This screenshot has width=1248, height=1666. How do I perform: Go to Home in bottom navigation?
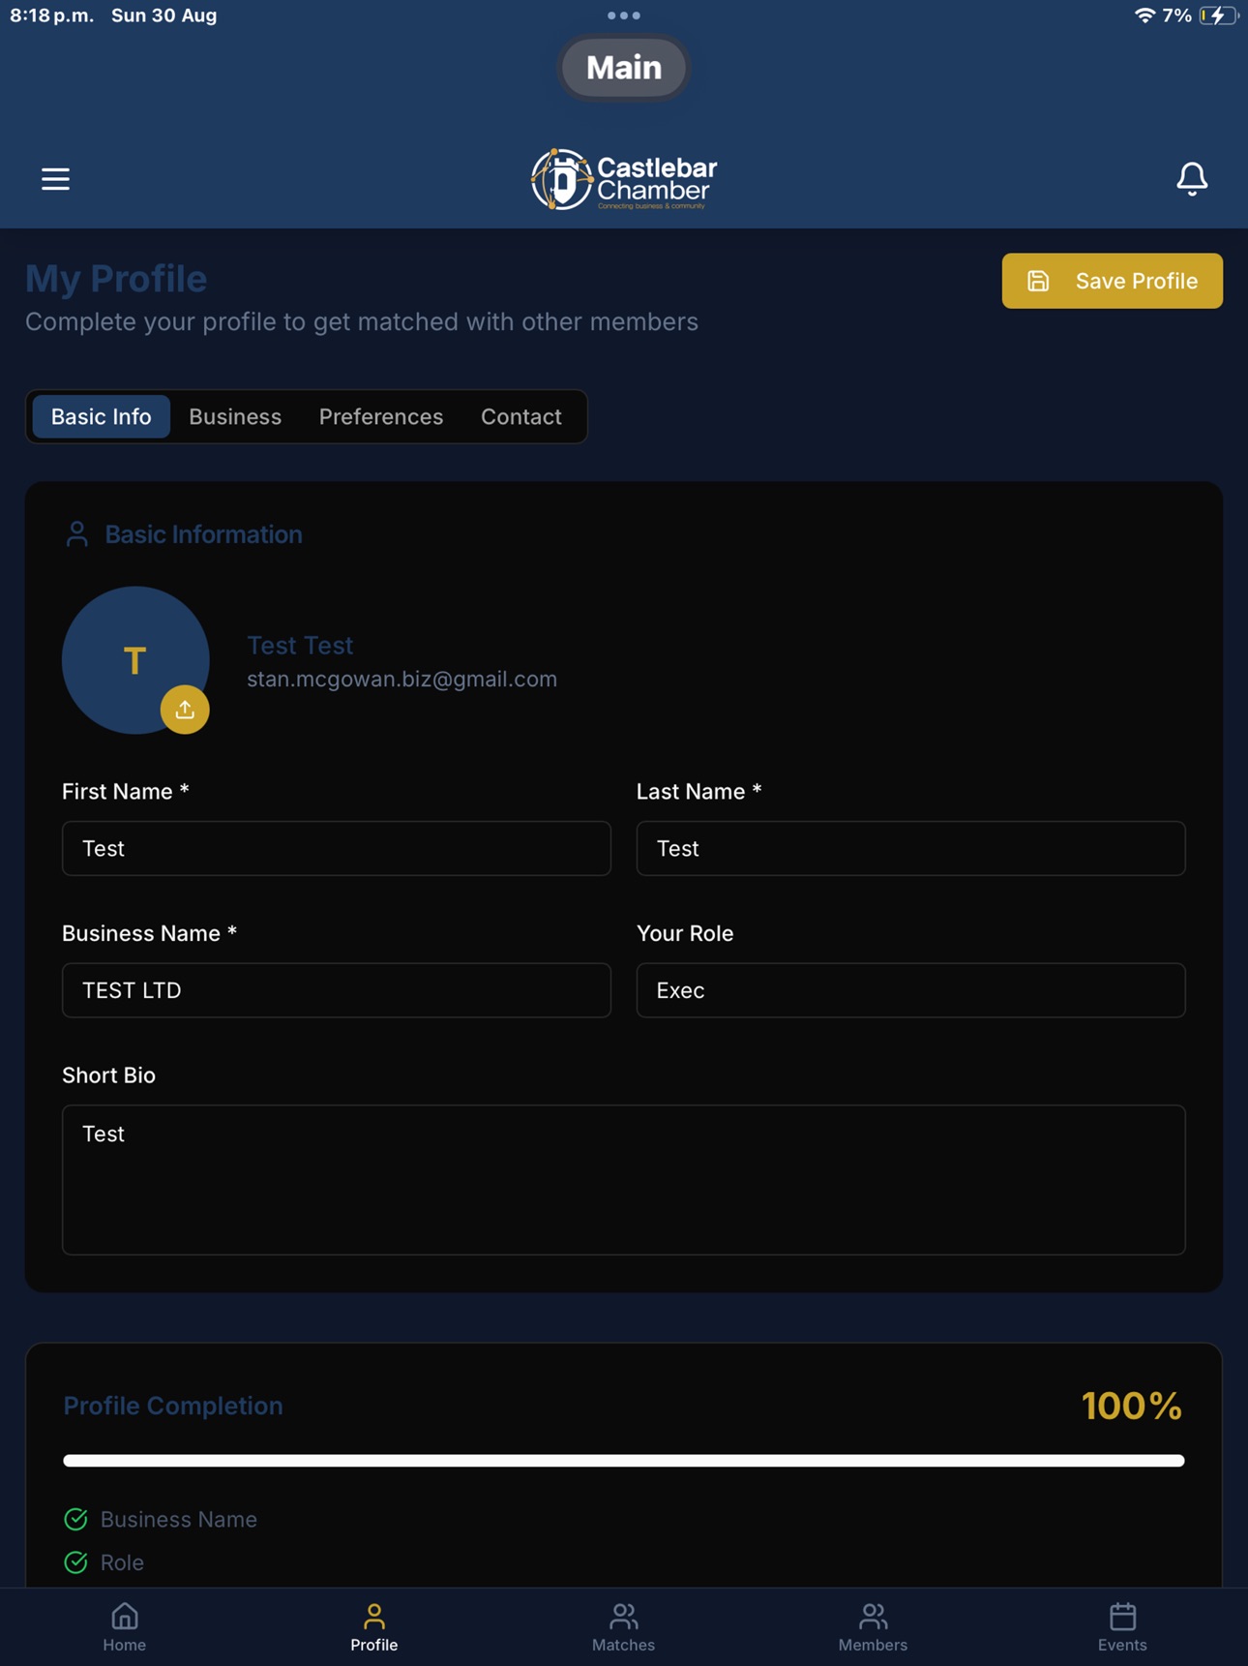pos(125,1626)
